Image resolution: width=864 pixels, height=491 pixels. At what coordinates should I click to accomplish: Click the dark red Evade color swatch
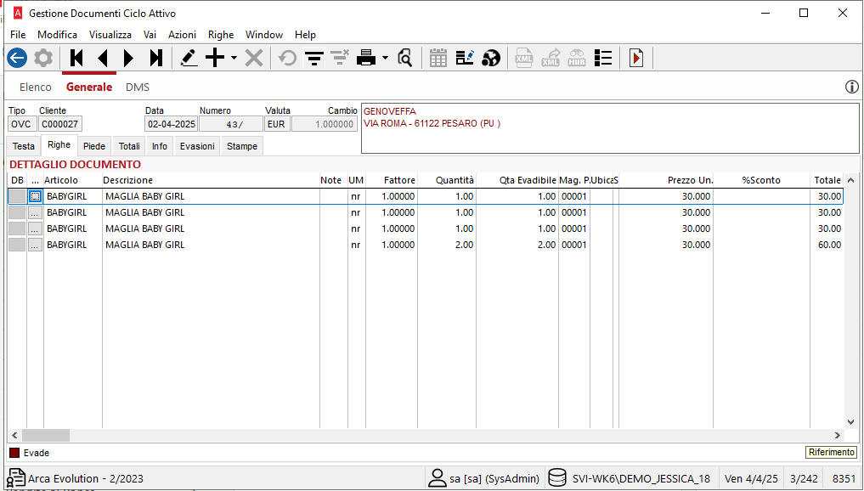click(14, 453)
